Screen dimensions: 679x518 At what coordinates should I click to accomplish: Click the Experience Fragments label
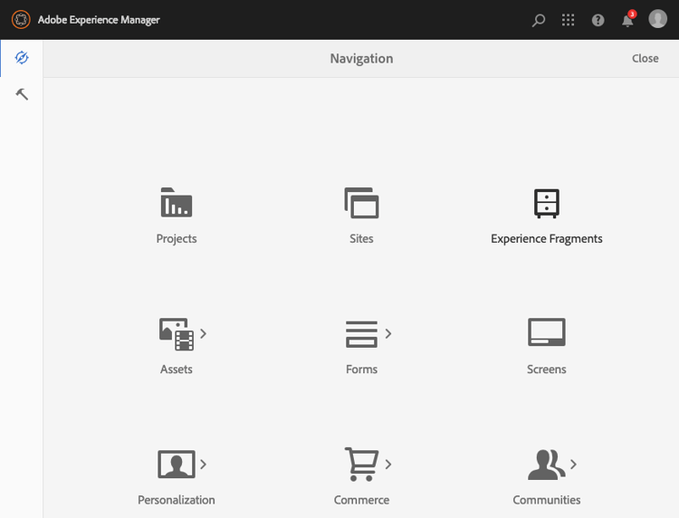tap(547, 239)
